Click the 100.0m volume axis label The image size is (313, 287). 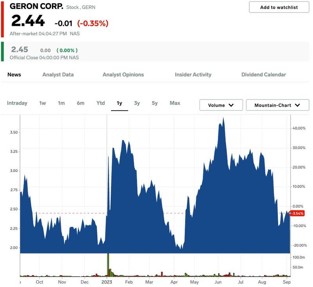(x=299, y=257)
